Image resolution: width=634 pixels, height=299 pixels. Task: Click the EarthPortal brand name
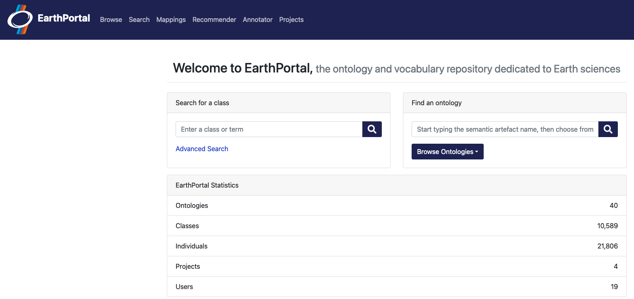click(x=64, y=18)
